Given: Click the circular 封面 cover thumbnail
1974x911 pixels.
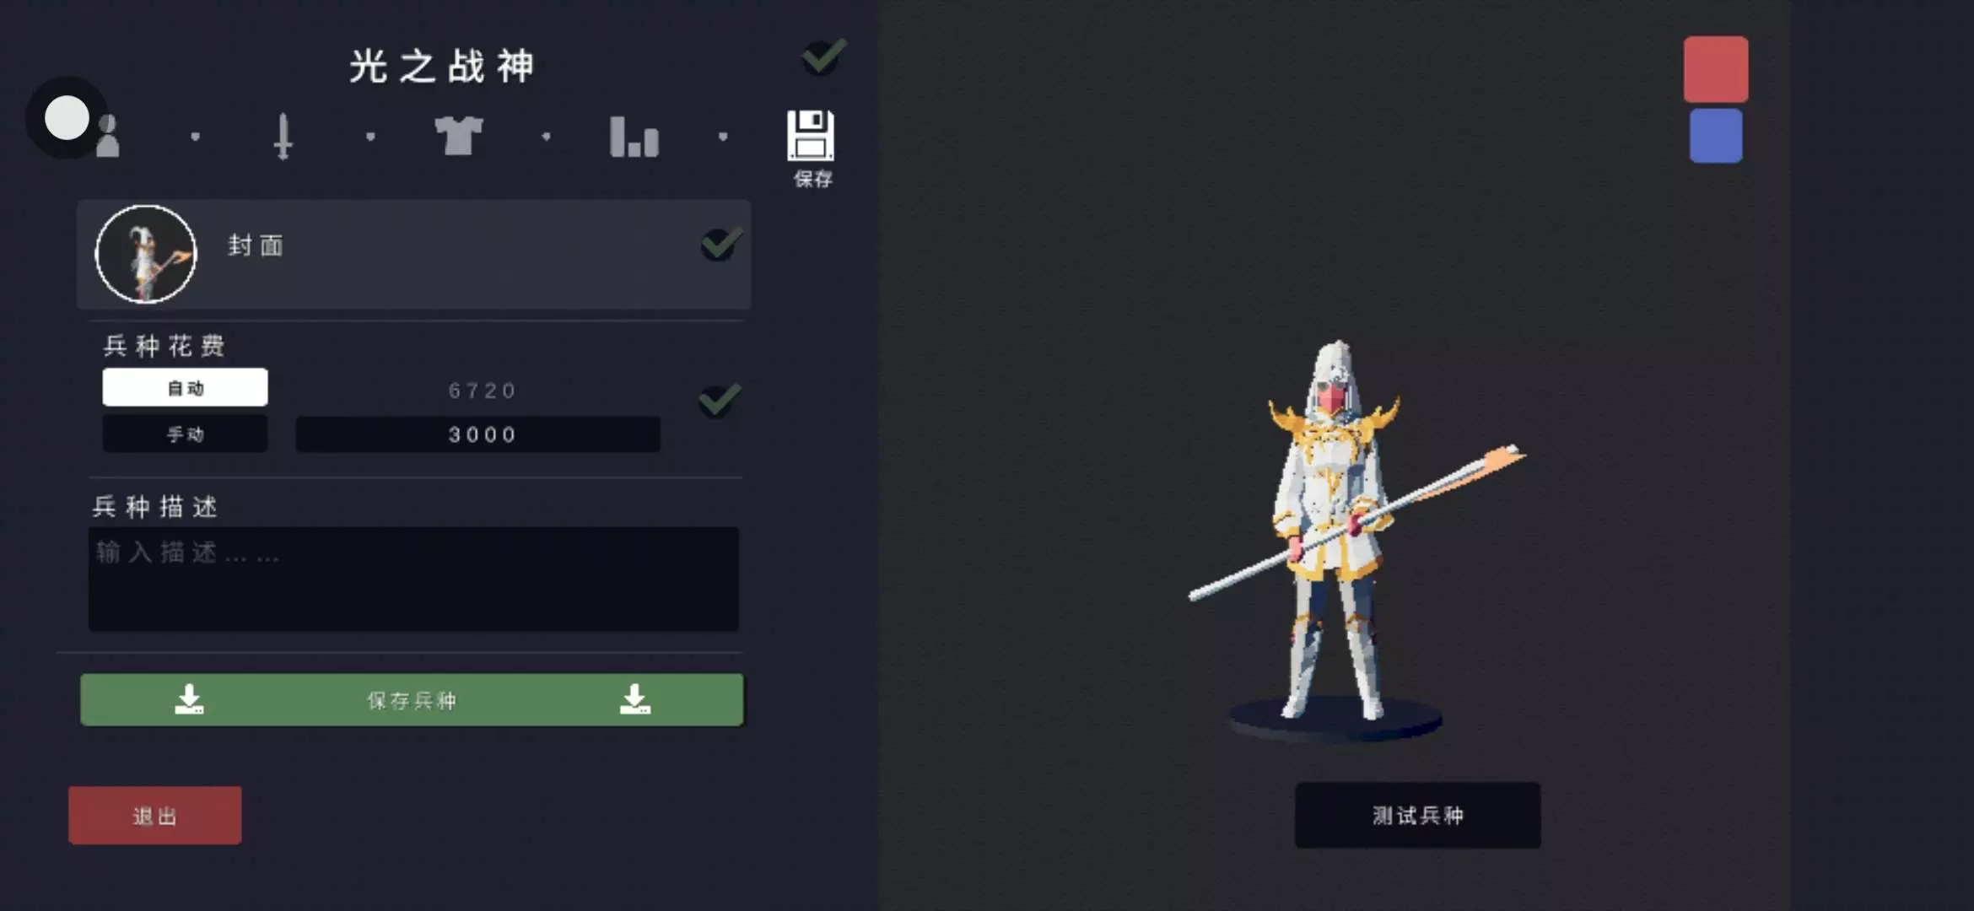Looking at the screenshot, I should pos(146,254).
